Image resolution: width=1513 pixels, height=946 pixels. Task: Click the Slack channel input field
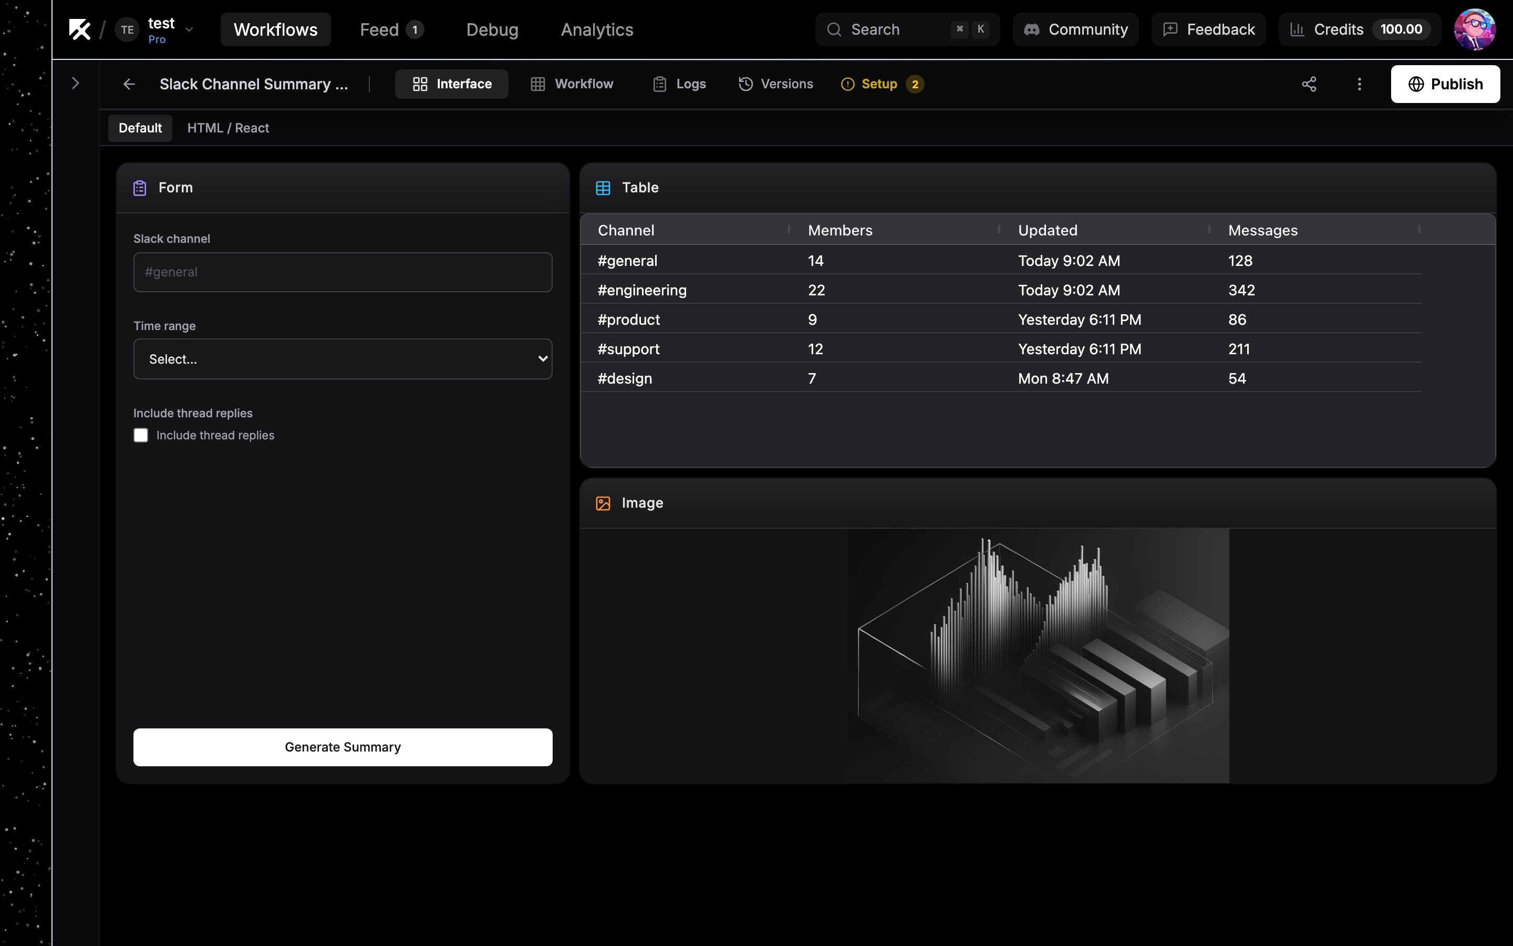click(343, 272)
